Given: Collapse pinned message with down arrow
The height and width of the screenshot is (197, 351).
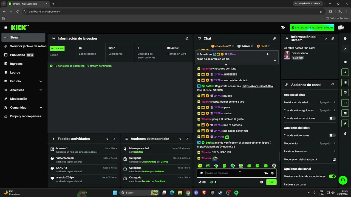Looking at the screenshot, I should pos(275,60).
